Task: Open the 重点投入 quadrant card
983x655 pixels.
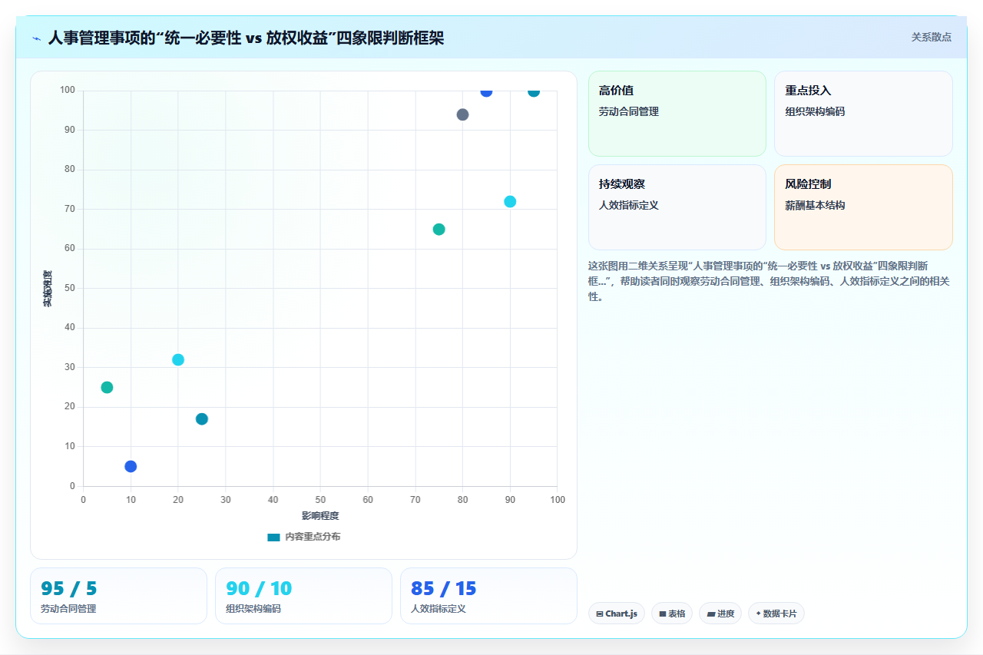Action: coord(863,114)
